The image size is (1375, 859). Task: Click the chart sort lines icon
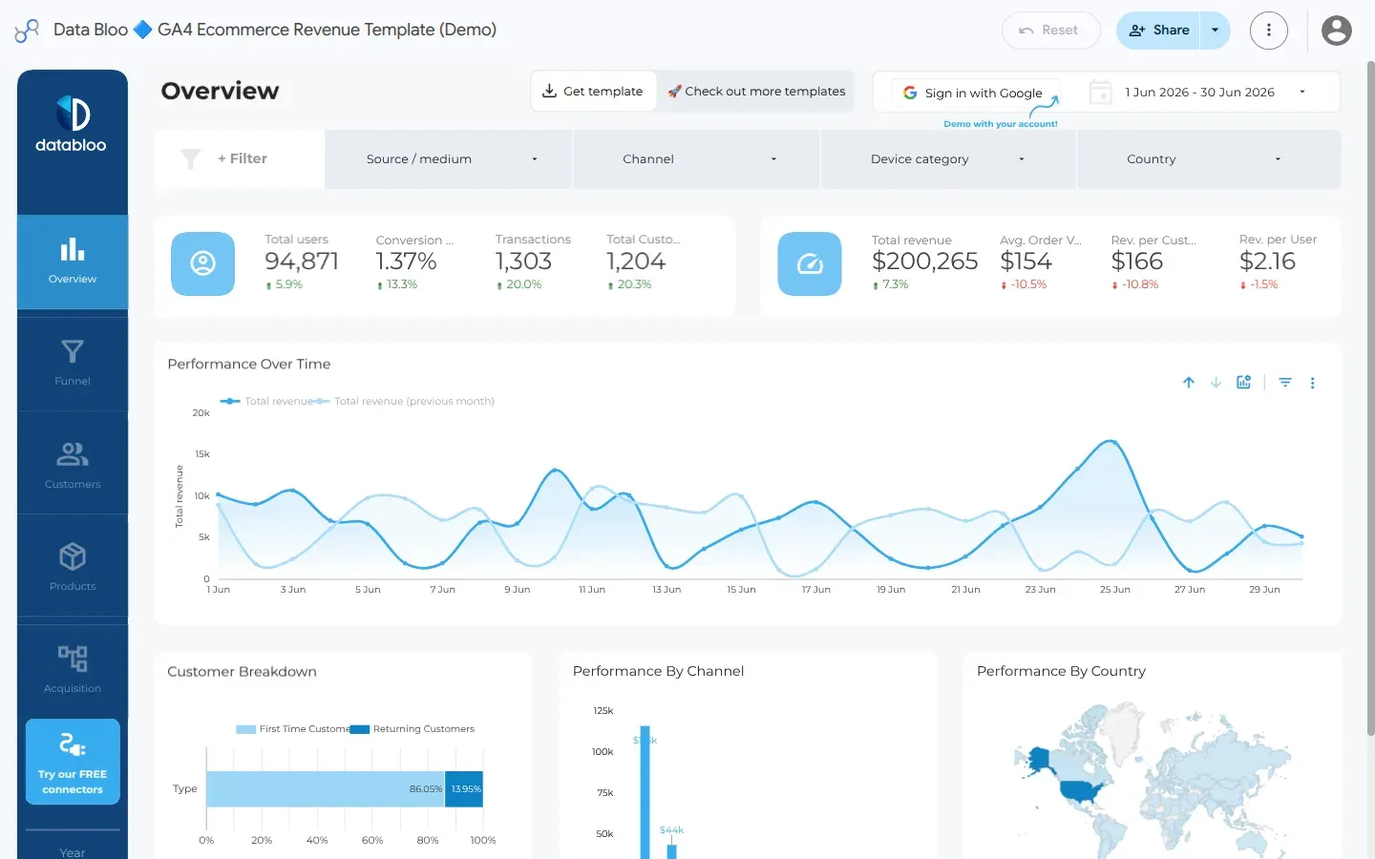point(1285,383)
